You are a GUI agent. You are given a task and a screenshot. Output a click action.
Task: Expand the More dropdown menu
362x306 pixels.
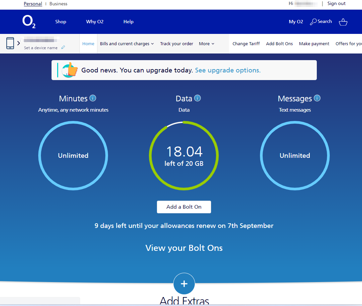coord(207,44)
